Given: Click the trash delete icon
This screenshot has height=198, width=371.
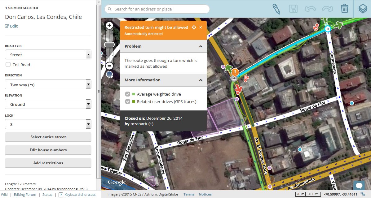Looking at the screenshot, I should [345, 9].
